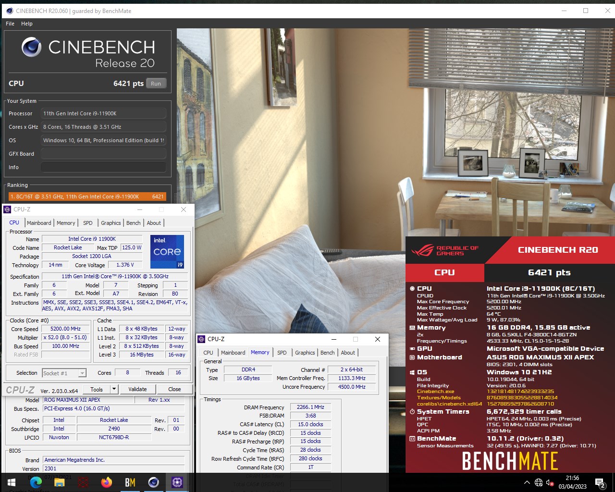This screenshot has height=492, width=615.
Task: Click the ROG MAXIMUS XII APEX model field
Action: pyautogui.click(x=88, y=400)
